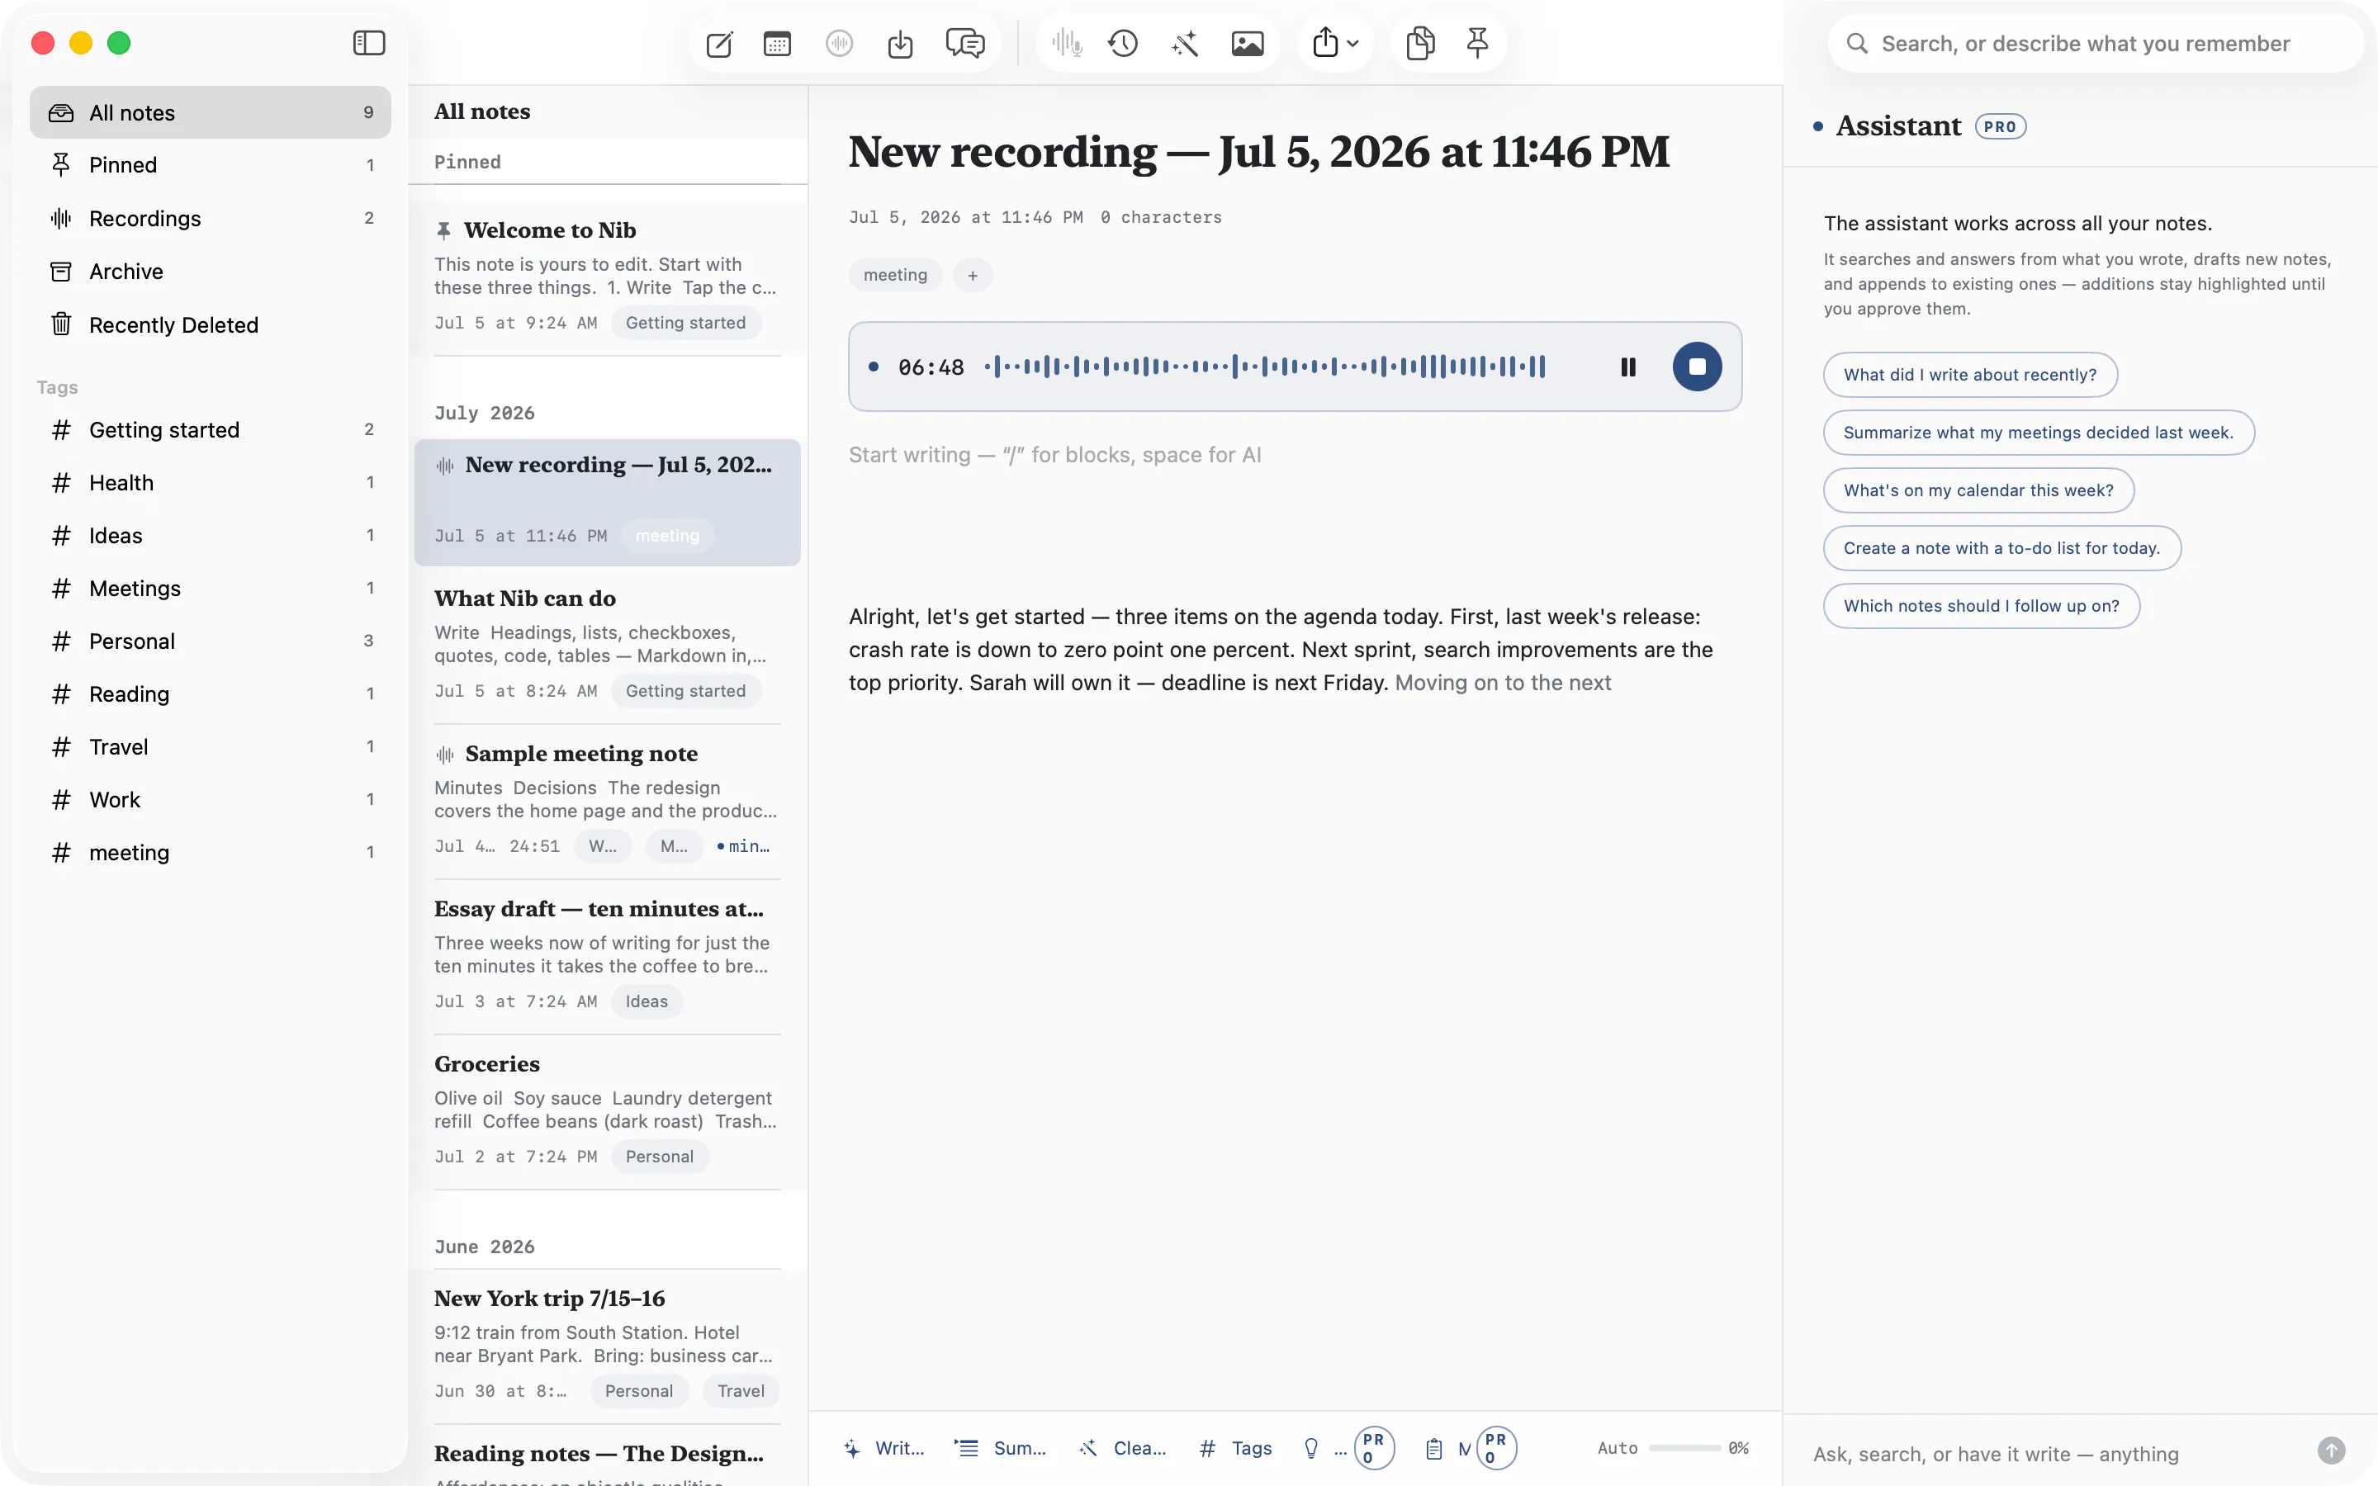Click the Clean up button in bottom bar
Viewport: 2378px width, 1486px height.
[1122, 1448]
